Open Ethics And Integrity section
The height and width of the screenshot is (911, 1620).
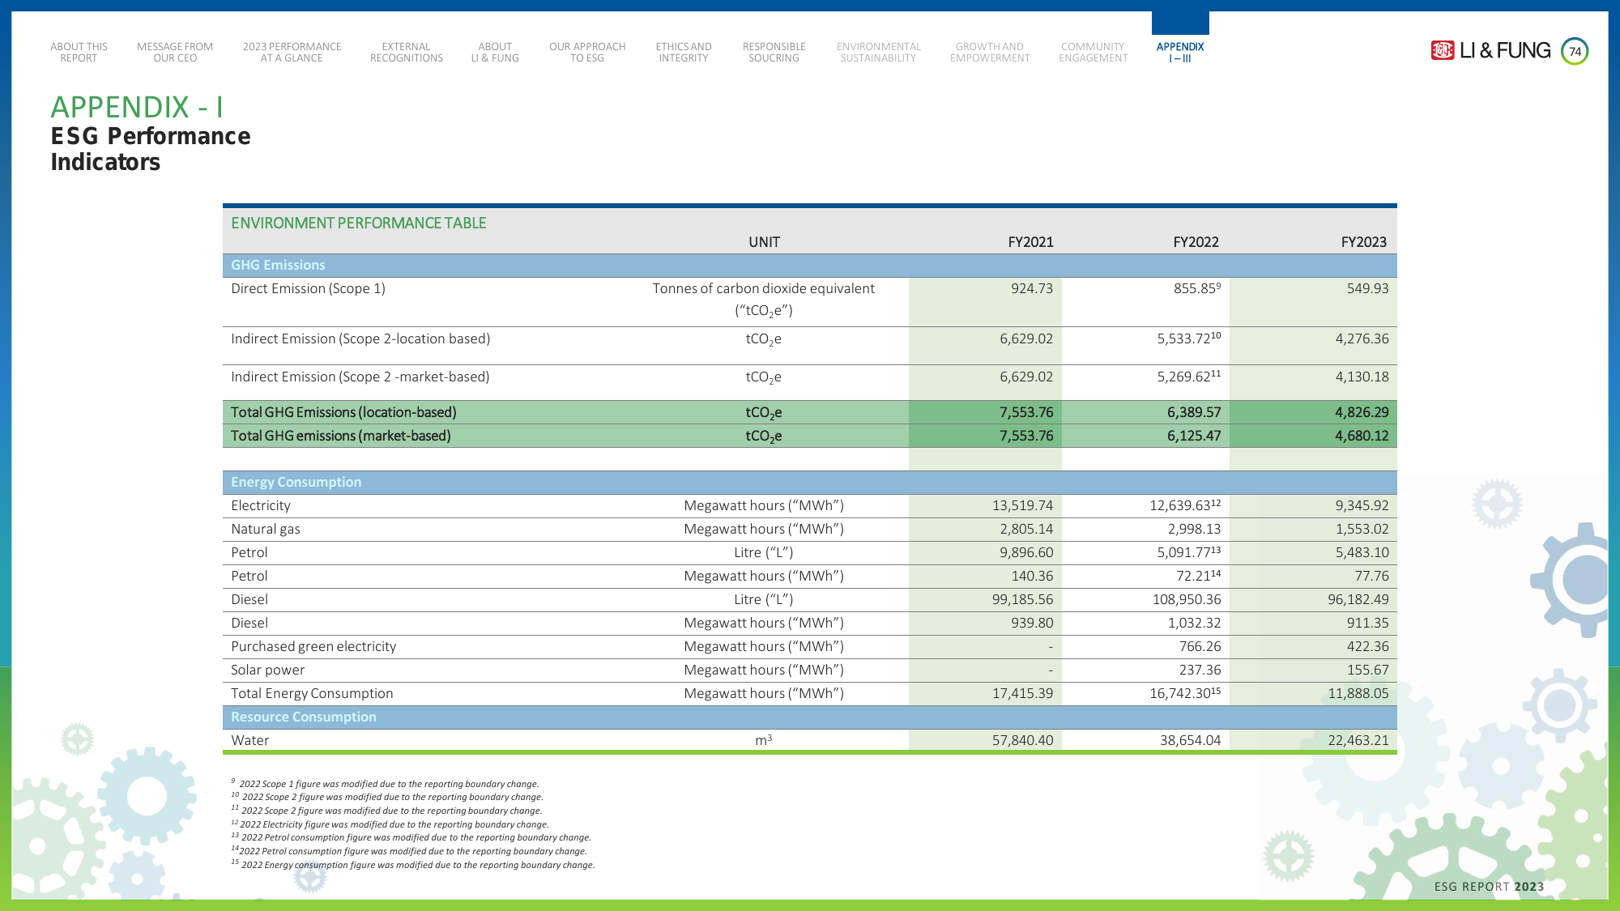coord(684,53)
